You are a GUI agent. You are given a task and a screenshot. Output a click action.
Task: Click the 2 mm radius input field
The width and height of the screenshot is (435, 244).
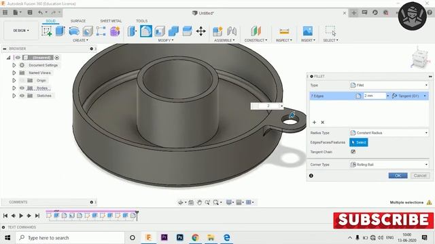375,96
